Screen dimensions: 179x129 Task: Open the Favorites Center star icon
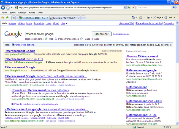click(x=2, y=17)
